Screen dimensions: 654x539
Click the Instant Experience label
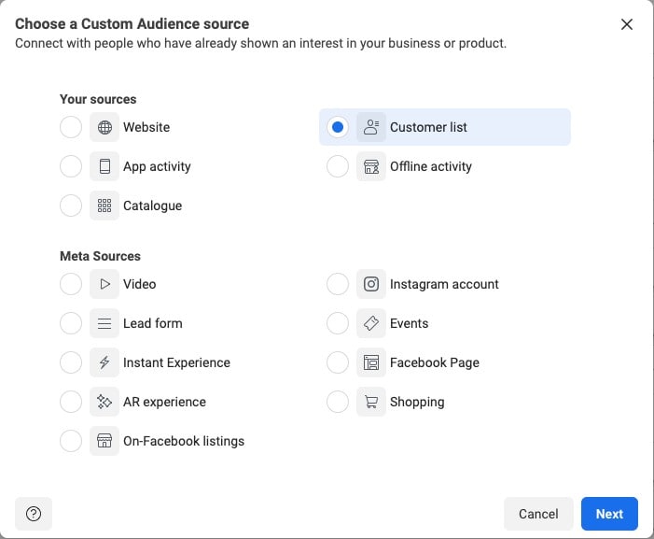click(176, 362)
